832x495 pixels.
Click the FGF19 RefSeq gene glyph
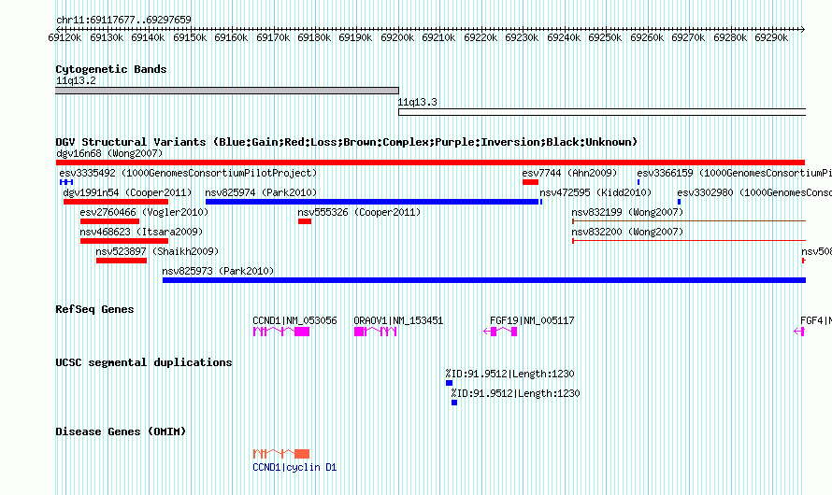[x=500, y=332]
